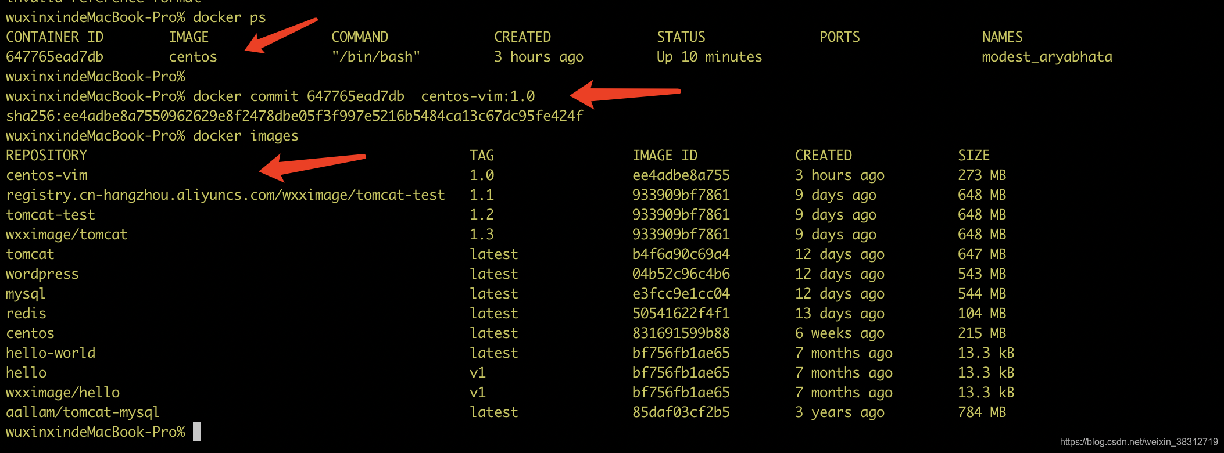Image resolution: width=1224 pixels, height=453 pixels.
Task: Click the 'mysql' repository name
Action: point(26,294)
